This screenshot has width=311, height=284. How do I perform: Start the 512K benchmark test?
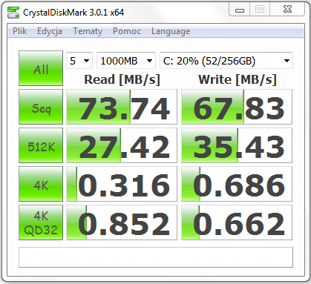coord(41,145)
